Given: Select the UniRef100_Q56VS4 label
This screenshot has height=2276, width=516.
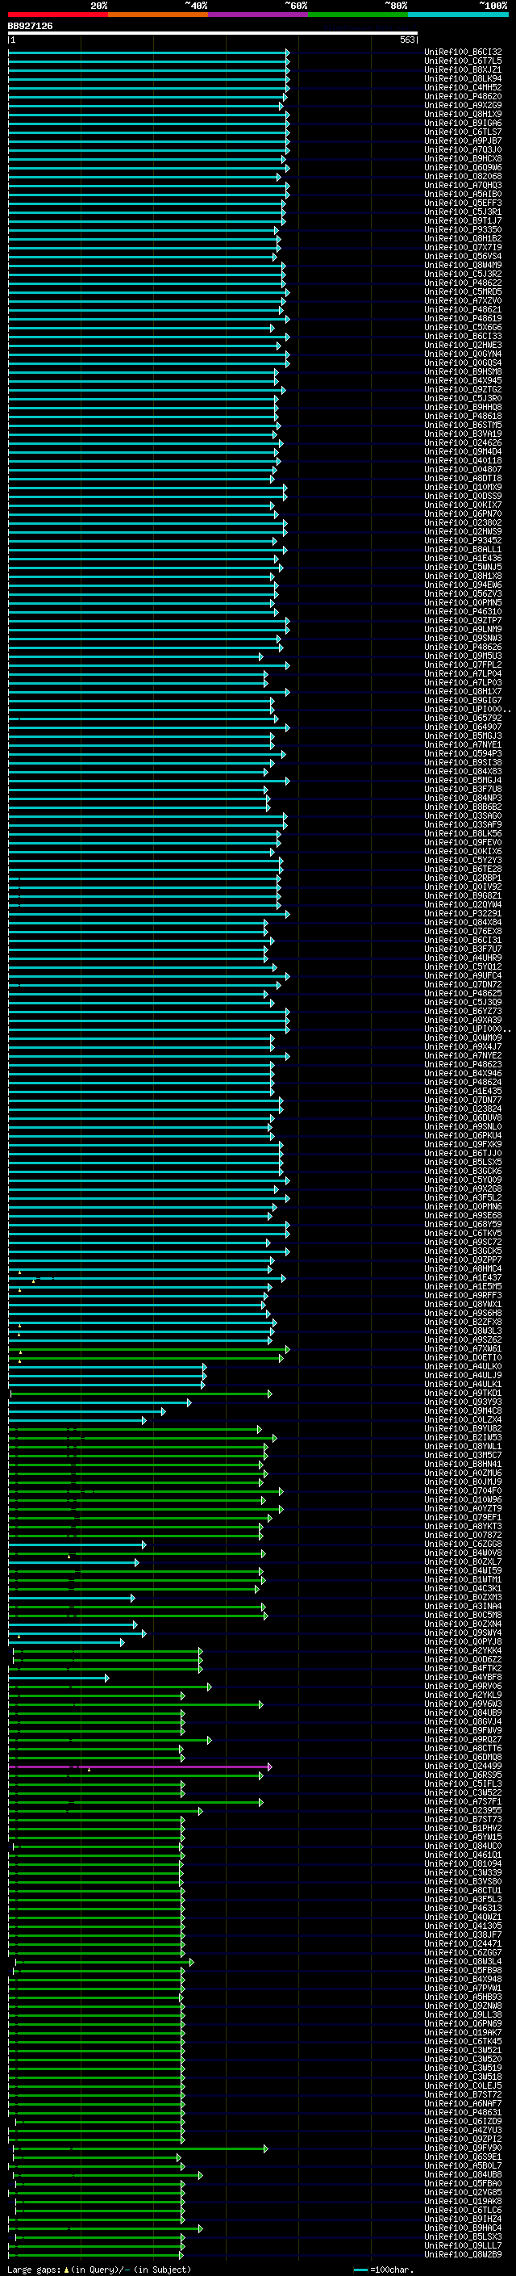Looking at the screenshot, I should [x=463, y=256].
